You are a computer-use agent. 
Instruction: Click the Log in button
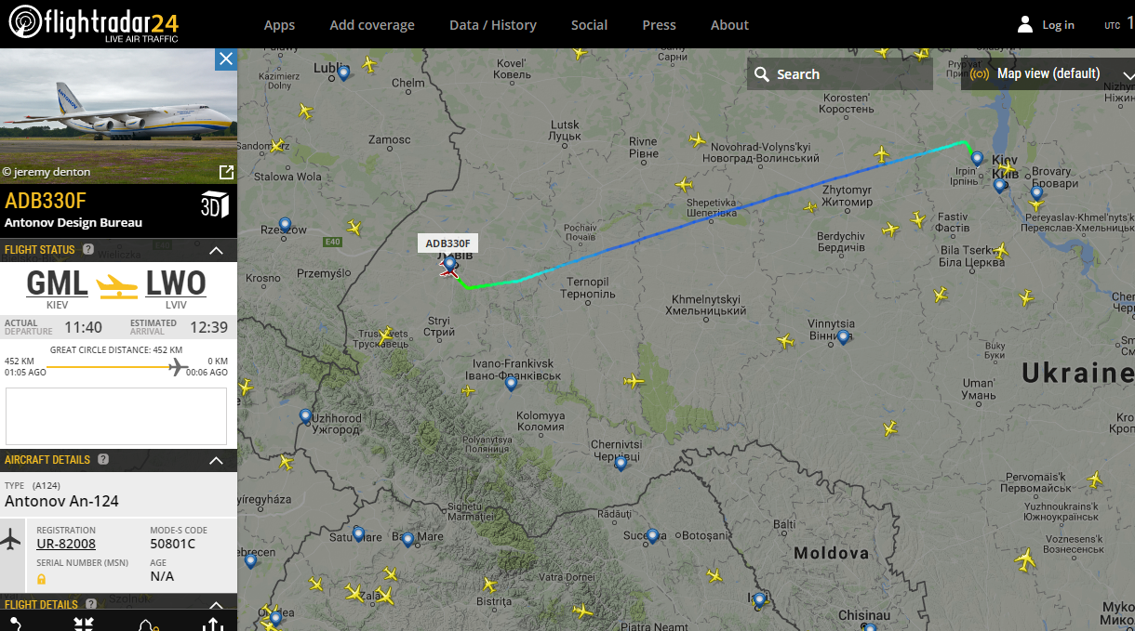(x=1046, y=24)
